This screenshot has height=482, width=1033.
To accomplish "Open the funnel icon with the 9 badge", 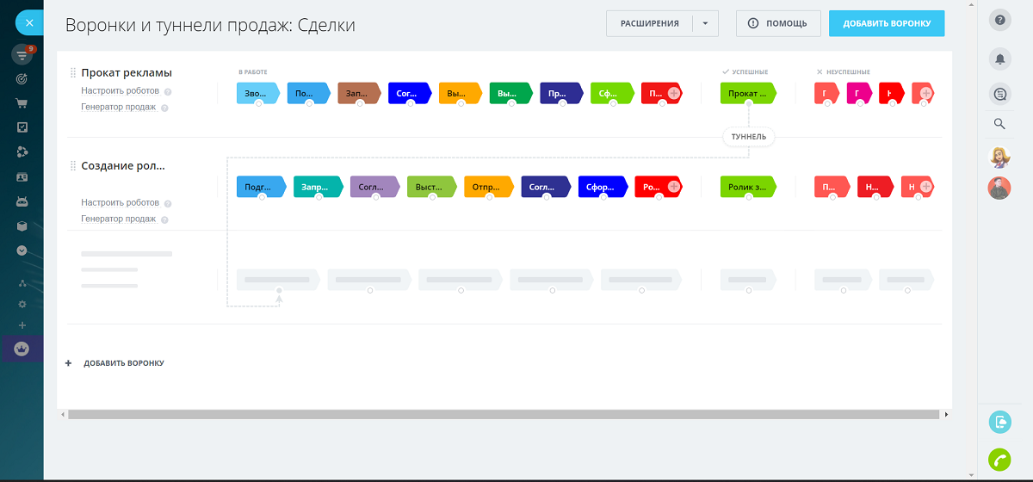I will (x=22, y=55).
